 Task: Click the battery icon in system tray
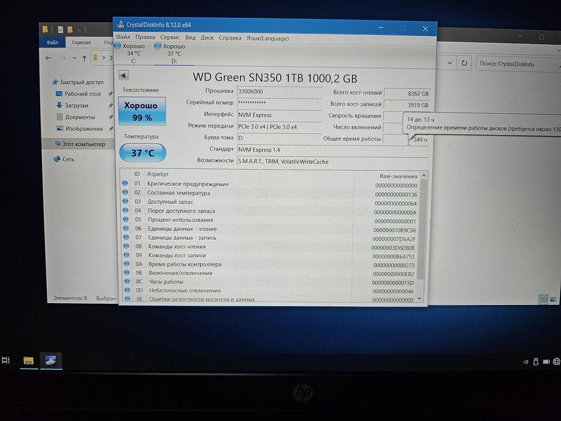[x=546, y=362]
